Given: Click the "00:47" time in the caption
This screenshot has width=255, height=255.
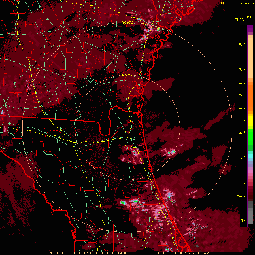Looking at the screenshot, I should click(x=203, y=253).
